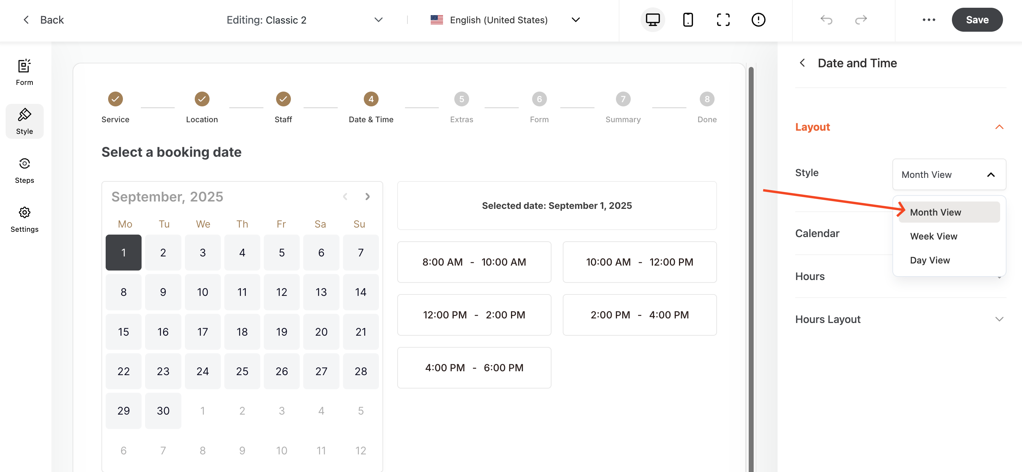Select September 15 on the calendar

pyautogui.click(x=123, y=332)
